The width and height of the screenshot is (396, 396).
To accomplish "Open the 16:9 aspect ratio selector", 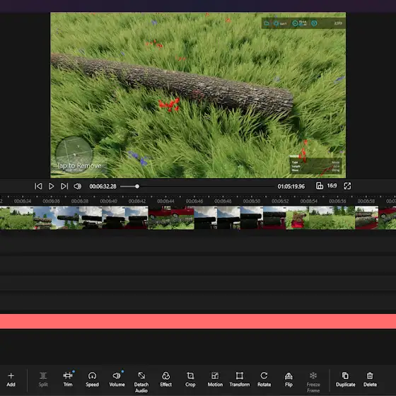I will (332, 186).
